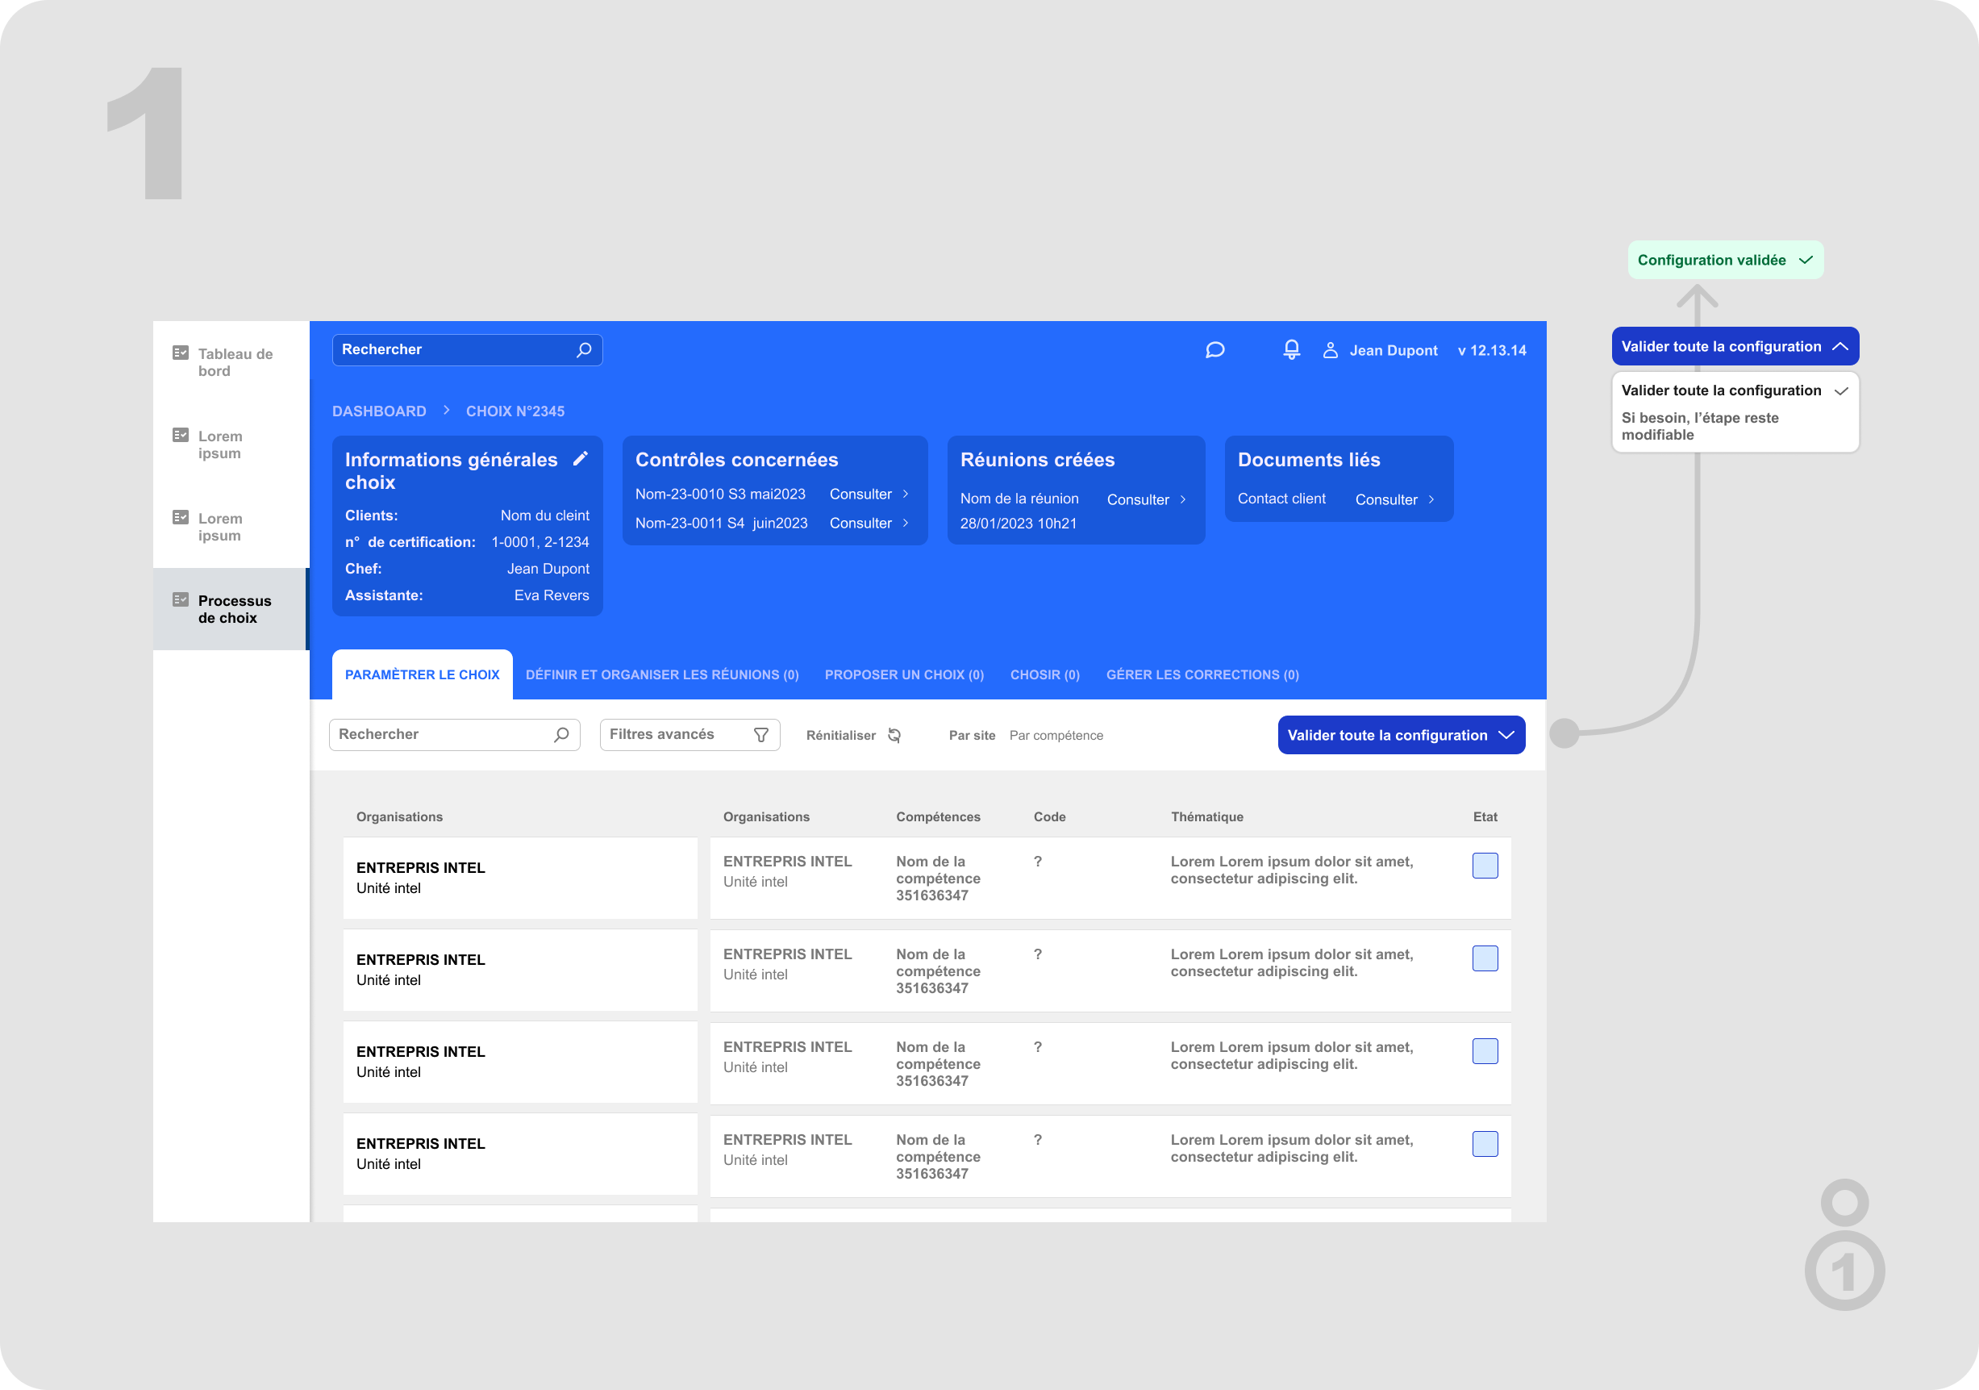Viewport: 1979px width, 1390px height.
Task: Edit Informations générales with the pencil icon
Action: 581,459
